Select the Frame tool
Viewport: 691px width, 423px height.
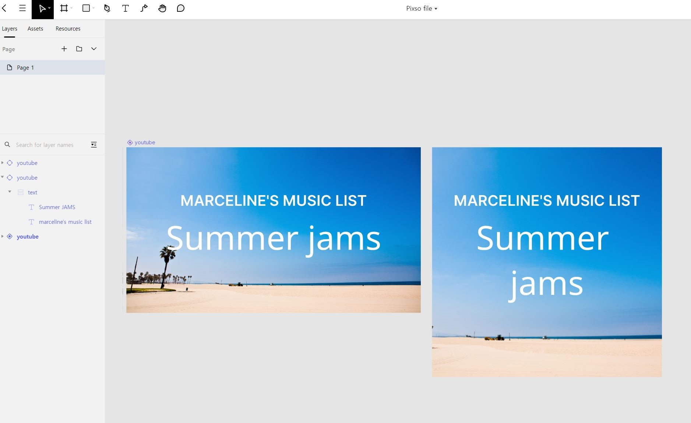click(x=64, y=8)
